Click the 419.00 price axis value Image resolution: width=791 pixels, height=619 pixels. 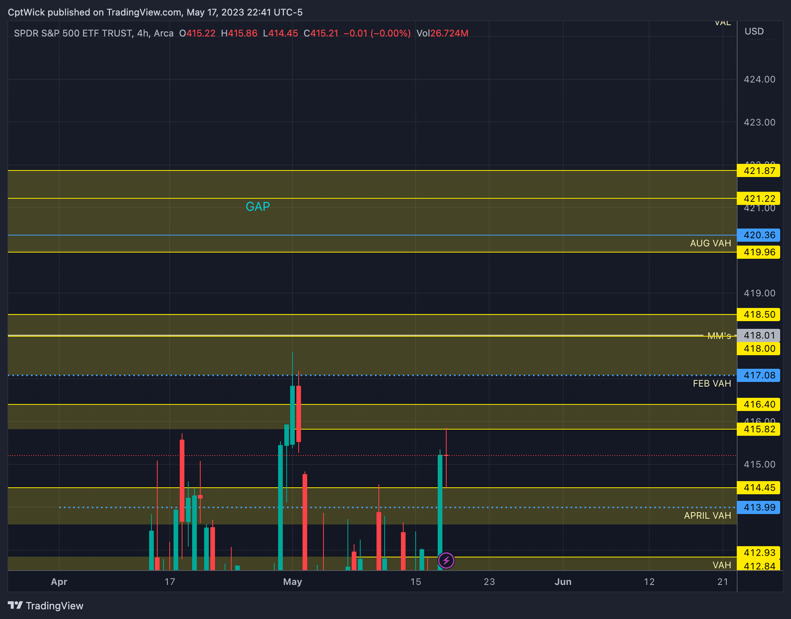pos(759,293)
